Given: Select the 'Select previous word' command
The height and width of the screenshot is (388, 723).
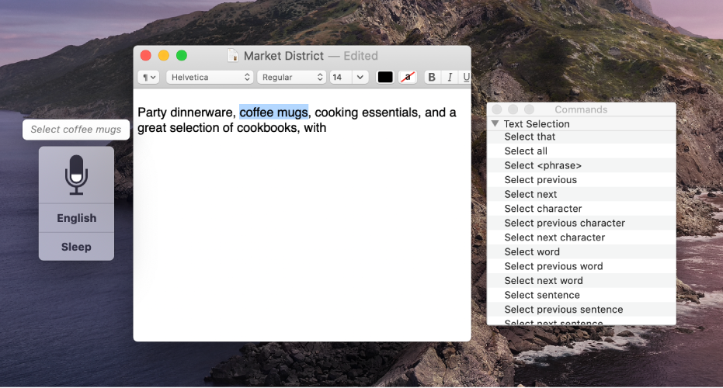Looking at the screenshot, I should point(582,266).
